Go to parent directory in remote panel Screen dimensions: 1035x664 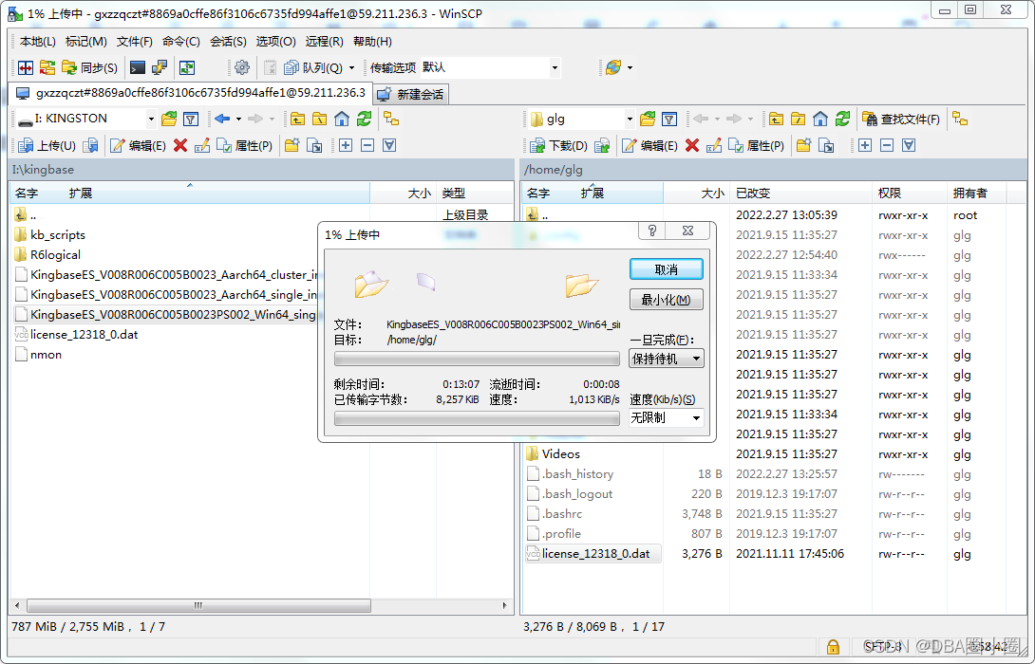777,119
